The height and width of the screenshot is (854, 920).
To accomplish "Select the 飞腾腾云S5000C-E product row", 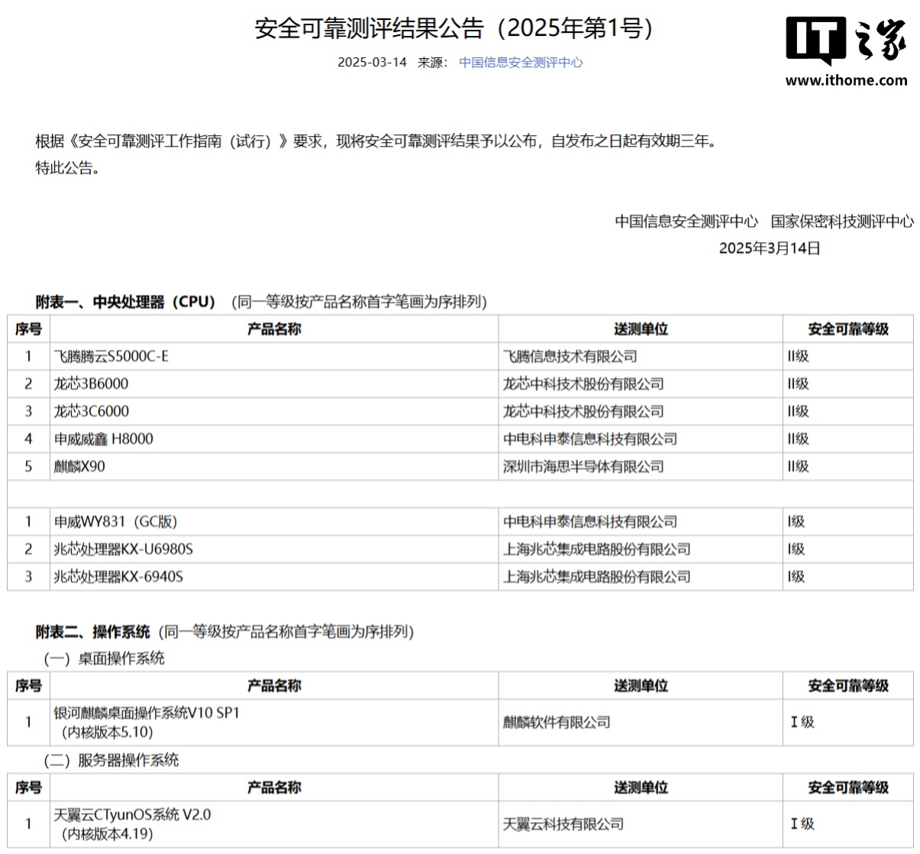I will [111, 357].
